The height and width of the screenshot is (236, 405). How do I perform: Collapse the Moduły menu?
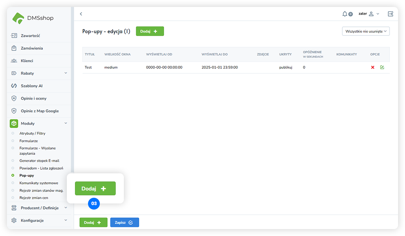coord(66,123)
